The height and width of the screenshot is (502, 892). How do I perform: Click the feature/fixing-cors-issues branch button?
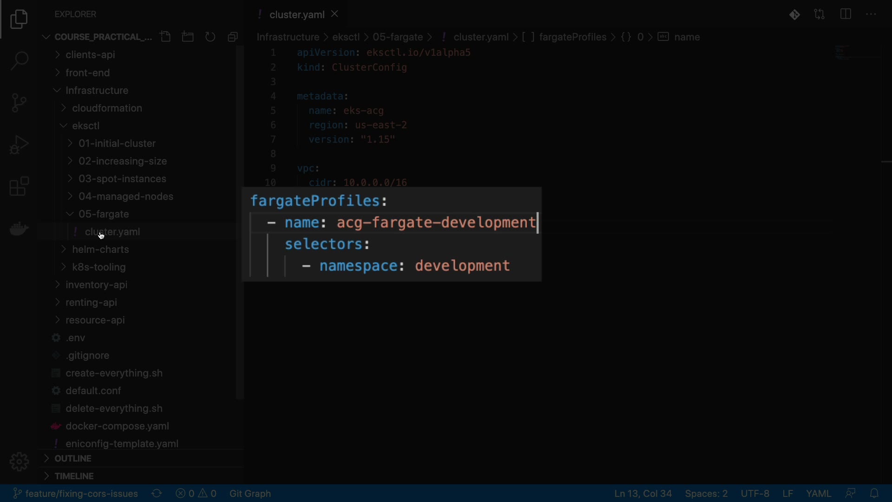(76, 494)
